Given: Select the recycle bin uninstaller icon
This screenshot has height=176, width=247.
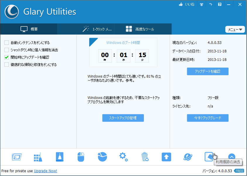Looking at the screenshot, I should pos(145,157).
